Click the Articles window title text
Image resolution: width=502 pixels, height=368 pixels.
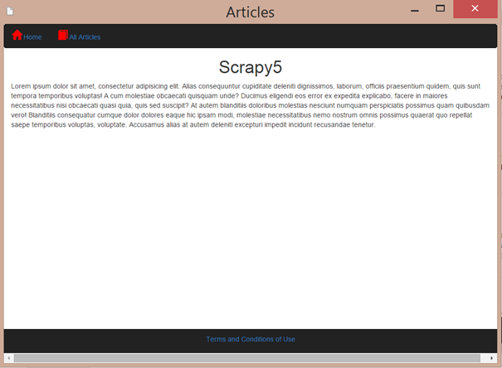tap(250, 12)
